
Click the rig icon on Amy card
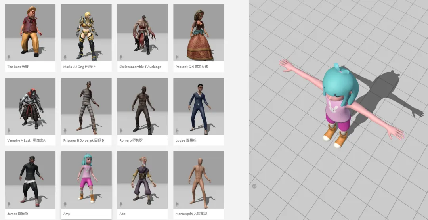click(x=65, y=204)
